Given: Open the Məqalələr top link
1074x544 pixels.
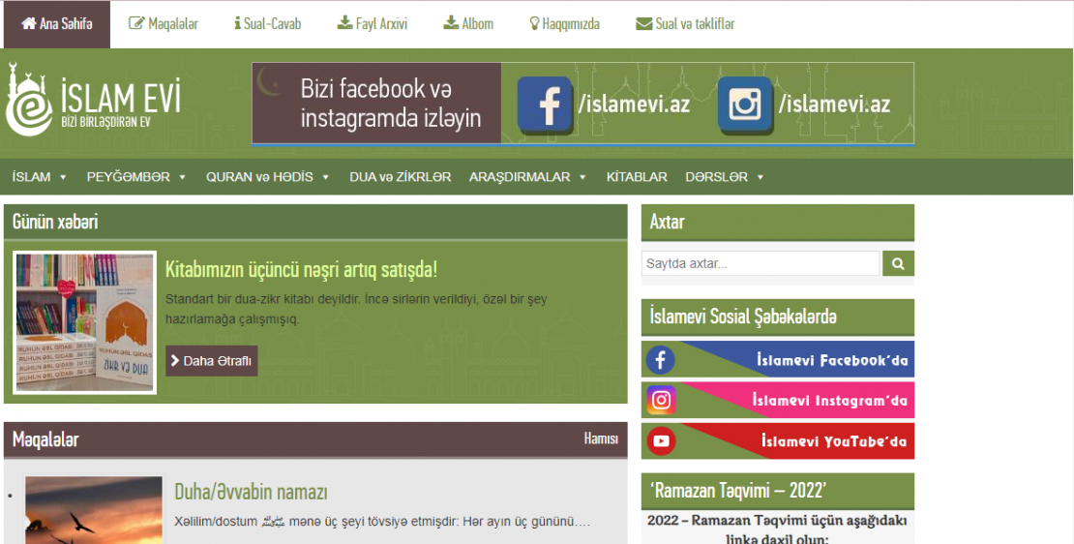Looking at the screenshot, I should (164, 24).
